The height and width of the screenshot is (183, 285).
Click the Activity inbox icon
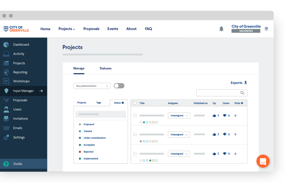6,54
